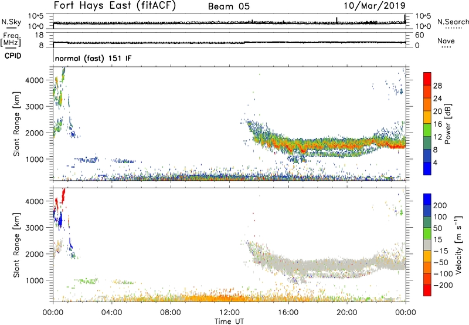Click the '4000' tick of the power panel

pos(35,80)
